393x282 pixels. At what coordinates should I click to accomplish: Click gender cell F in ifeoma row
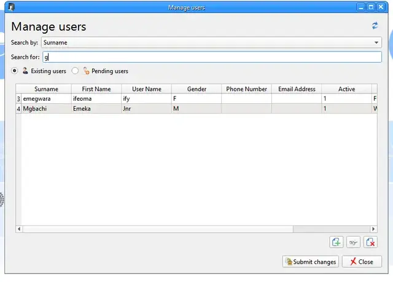[196, 98]
